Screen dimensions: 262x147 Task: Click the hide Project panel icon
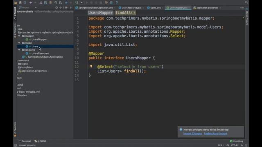[x=71, y=8]
